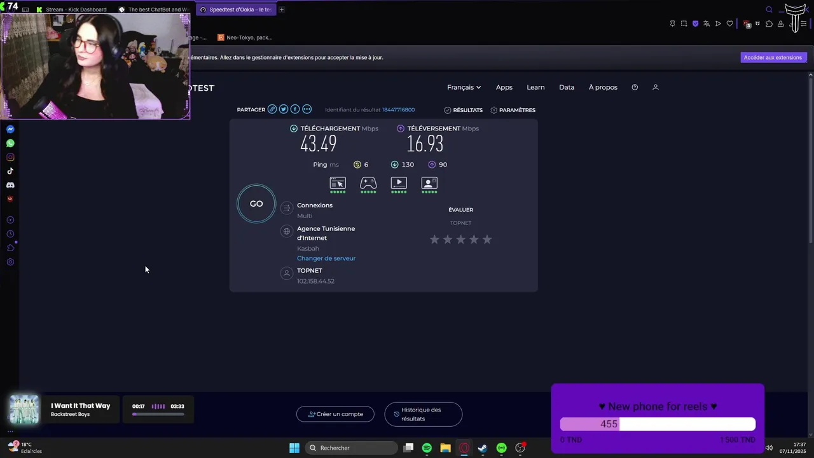Image resolution: width=814 pixels, height=458 pixels.
Task: Click the copy link share icon
Action: tap(272, 109)
